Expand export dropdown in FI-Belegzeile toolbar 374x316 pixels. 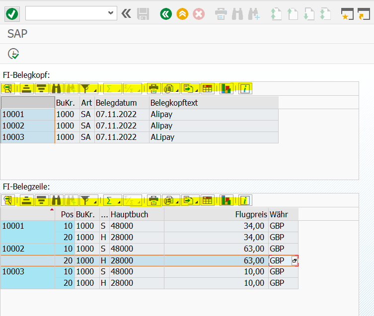click(197, 202)
